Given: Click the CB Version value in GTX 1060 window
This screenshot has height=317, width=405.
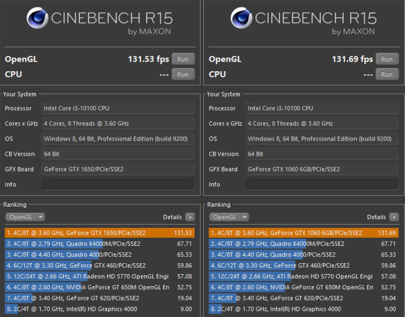Looking at the screenshot, I should point(322,154).
